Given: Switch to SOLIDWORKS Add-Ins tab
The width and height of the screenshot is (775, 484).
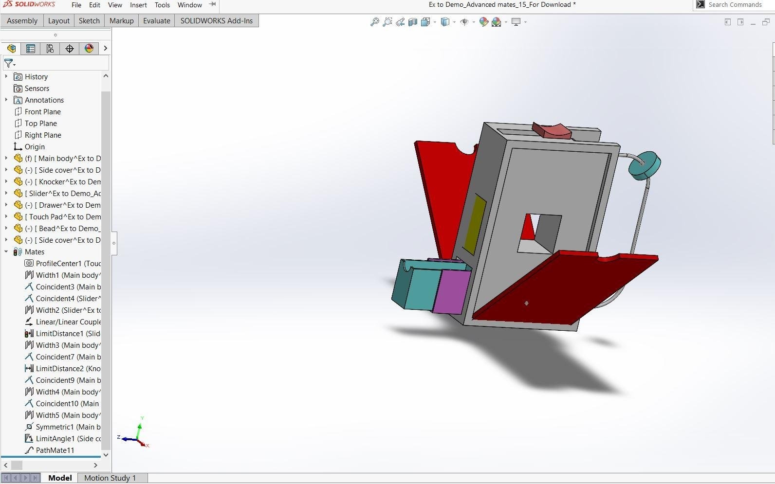Looking at the screenshot, I should pyautogui.click(x=217, y=21).
